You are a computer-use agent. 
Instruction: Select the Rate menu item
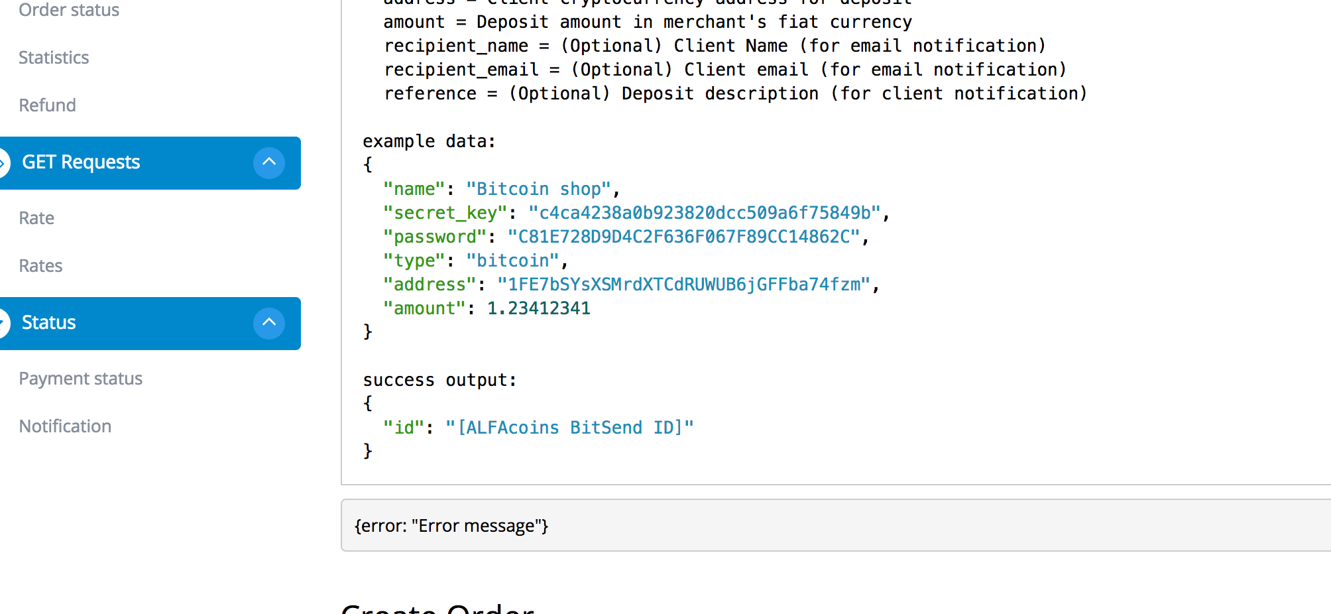36,218
